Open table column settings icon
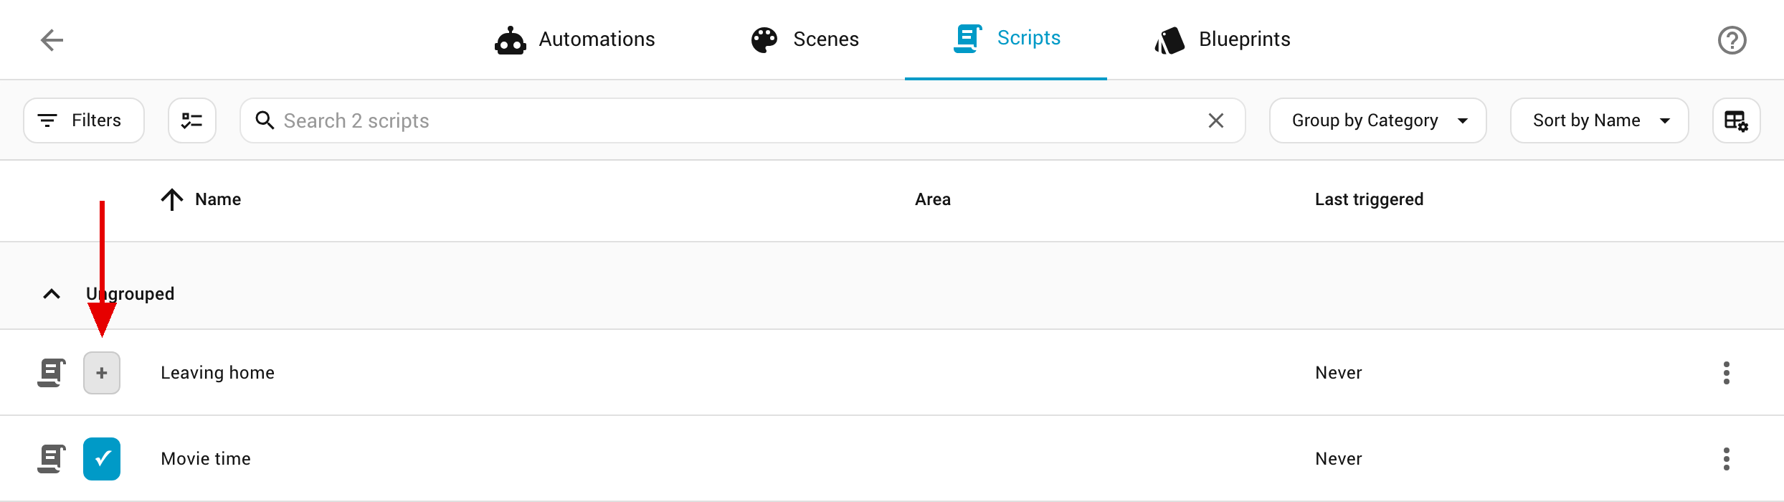Screen dimensions: 1784x502 tap(1736, 120)
